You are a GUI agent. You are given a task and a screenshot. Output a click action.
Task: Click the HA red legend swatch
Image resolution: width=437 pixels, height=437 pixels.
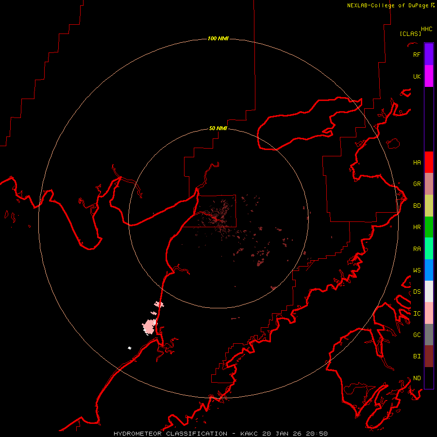(x=429, y=162)
